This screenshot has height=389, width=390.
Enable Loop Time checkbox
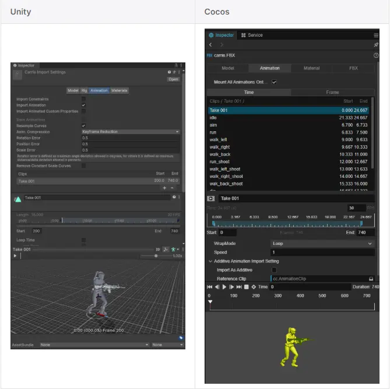pos(83,240)
